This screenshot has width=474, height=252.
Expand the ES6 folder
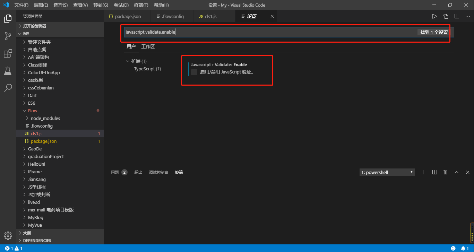click(60, 103)
